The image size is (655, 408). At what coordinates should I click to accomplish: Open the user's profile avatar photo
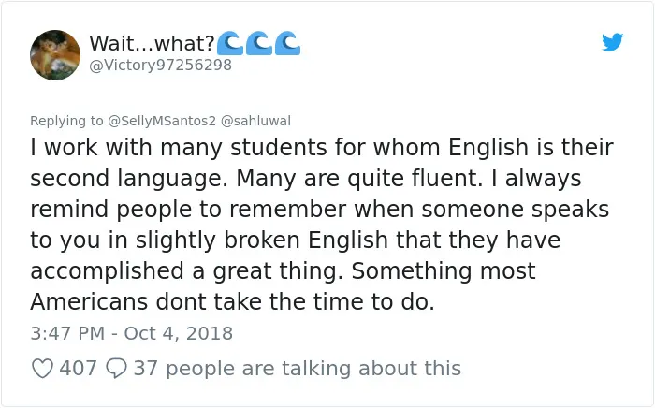(x=55, y=54)
